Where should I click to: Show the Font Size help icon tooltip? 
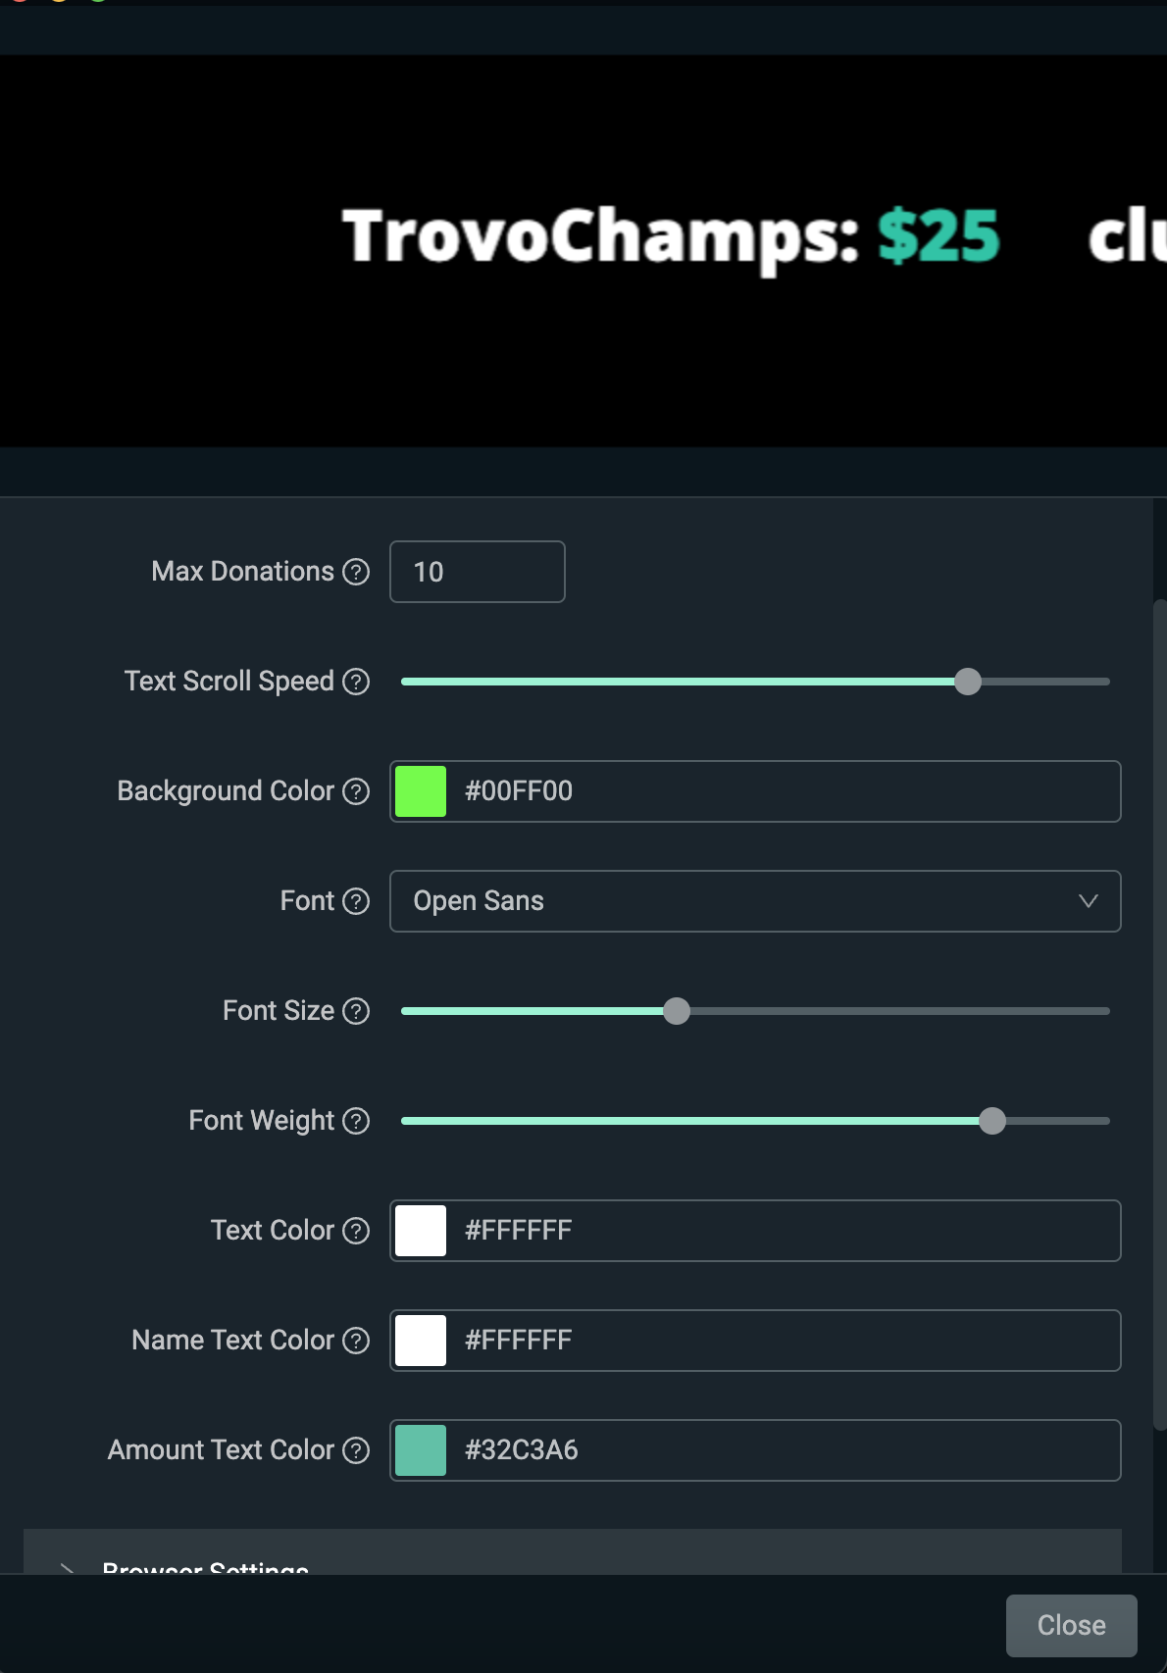pos(356,1011)
